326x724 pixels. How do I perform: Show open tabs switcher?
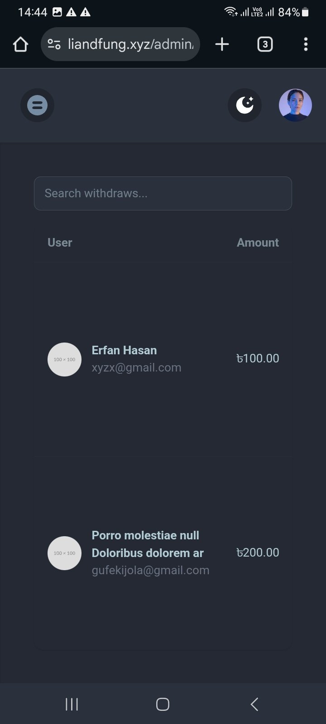[x=265, y=44]
